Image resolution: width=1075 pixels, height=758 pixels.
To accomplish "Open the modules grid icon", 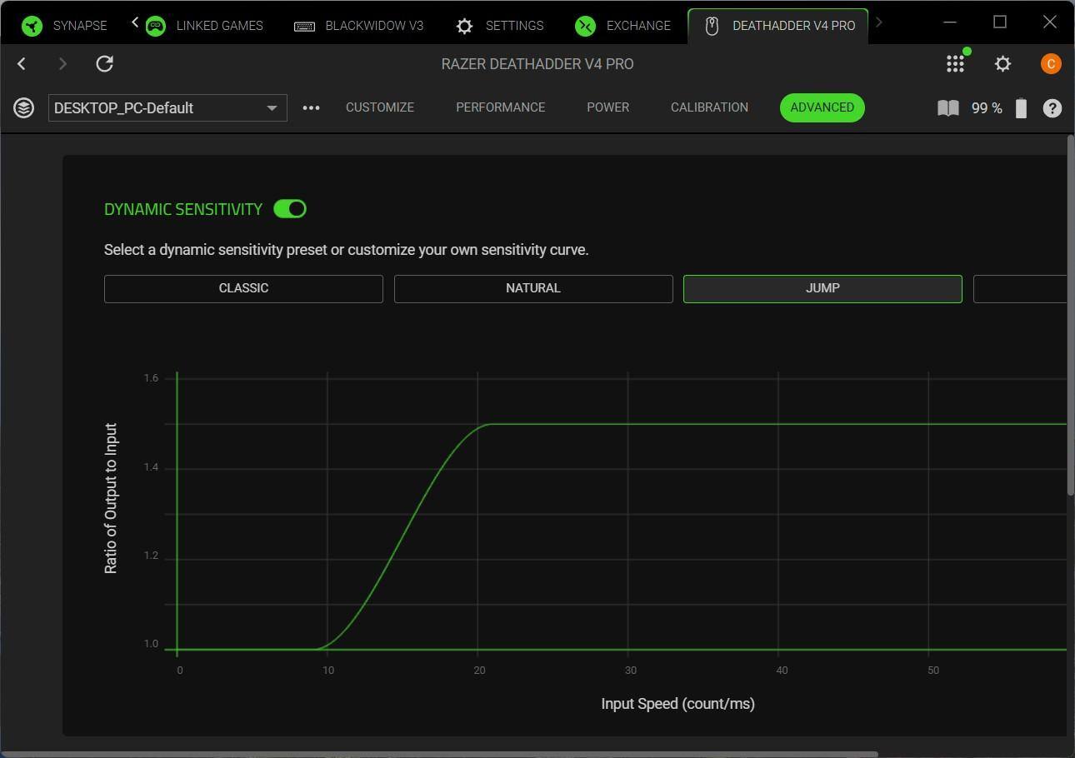I will coord(955,64).
